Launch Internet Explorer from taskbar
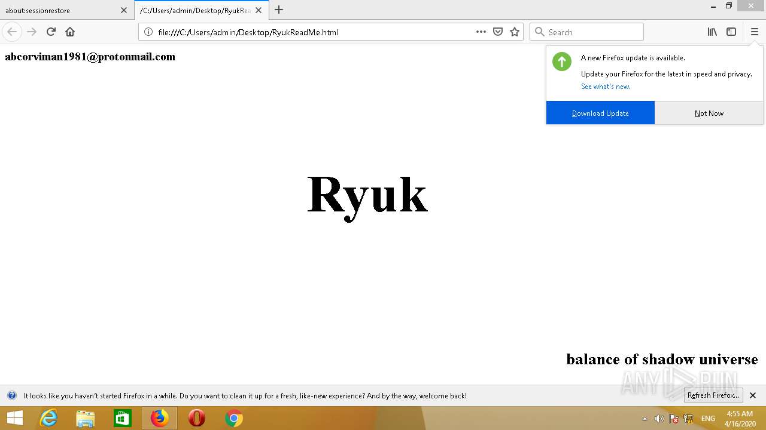The width and height of the screenshot is (766, 430). coord(48,418)
